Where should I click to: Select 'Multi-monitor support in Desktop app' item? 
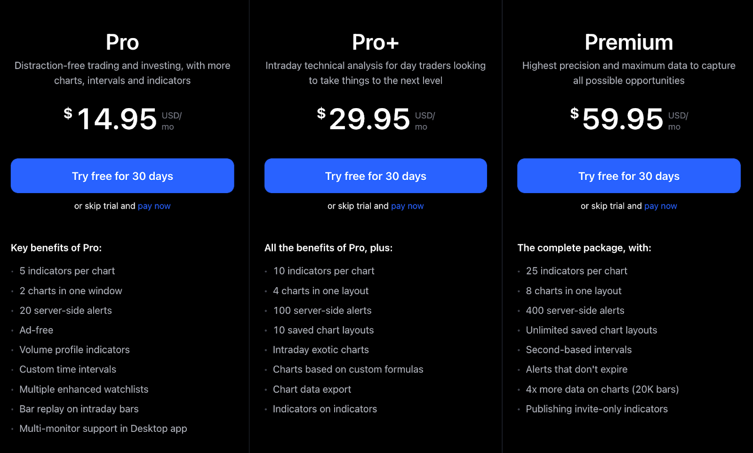pyautogui.click(x=103, y=429)
